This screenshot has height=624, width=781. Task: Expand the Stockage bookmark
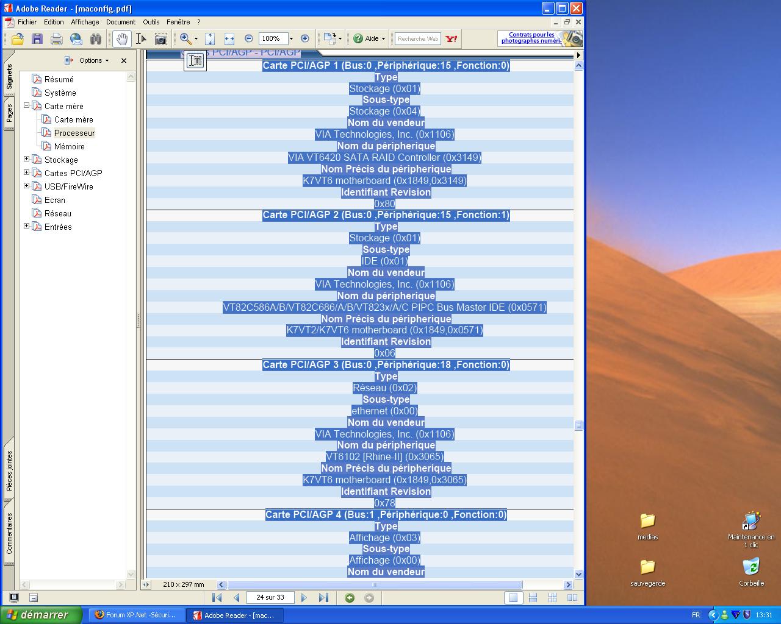(x=26, y=159)
